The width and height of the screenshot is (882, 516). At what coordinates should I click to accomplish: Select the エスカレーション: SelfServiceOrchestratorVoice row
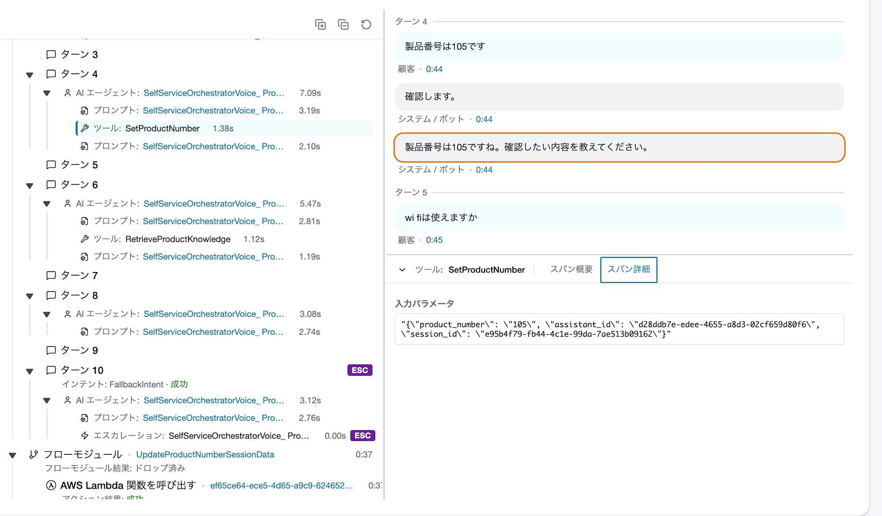point(227,436)
